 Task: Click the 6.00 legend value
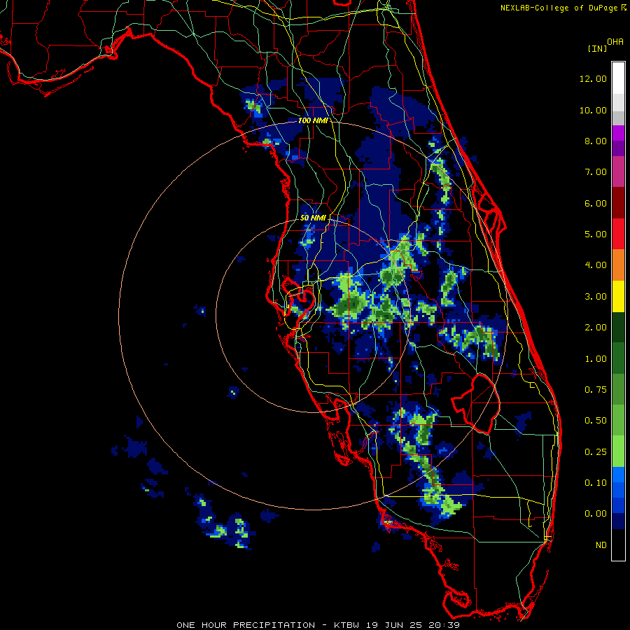(596, 203)
